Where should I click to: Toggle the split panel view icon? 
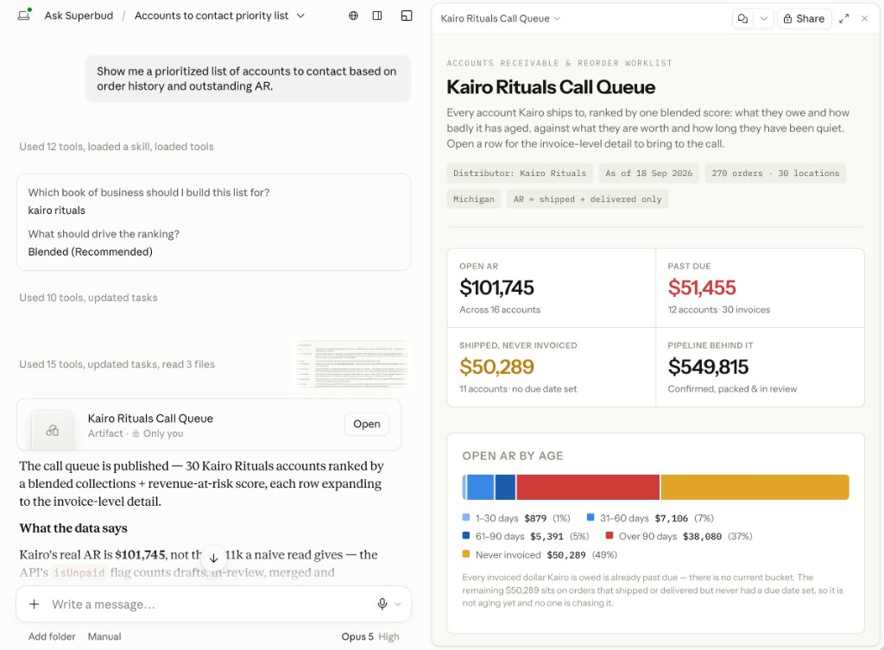377,16
